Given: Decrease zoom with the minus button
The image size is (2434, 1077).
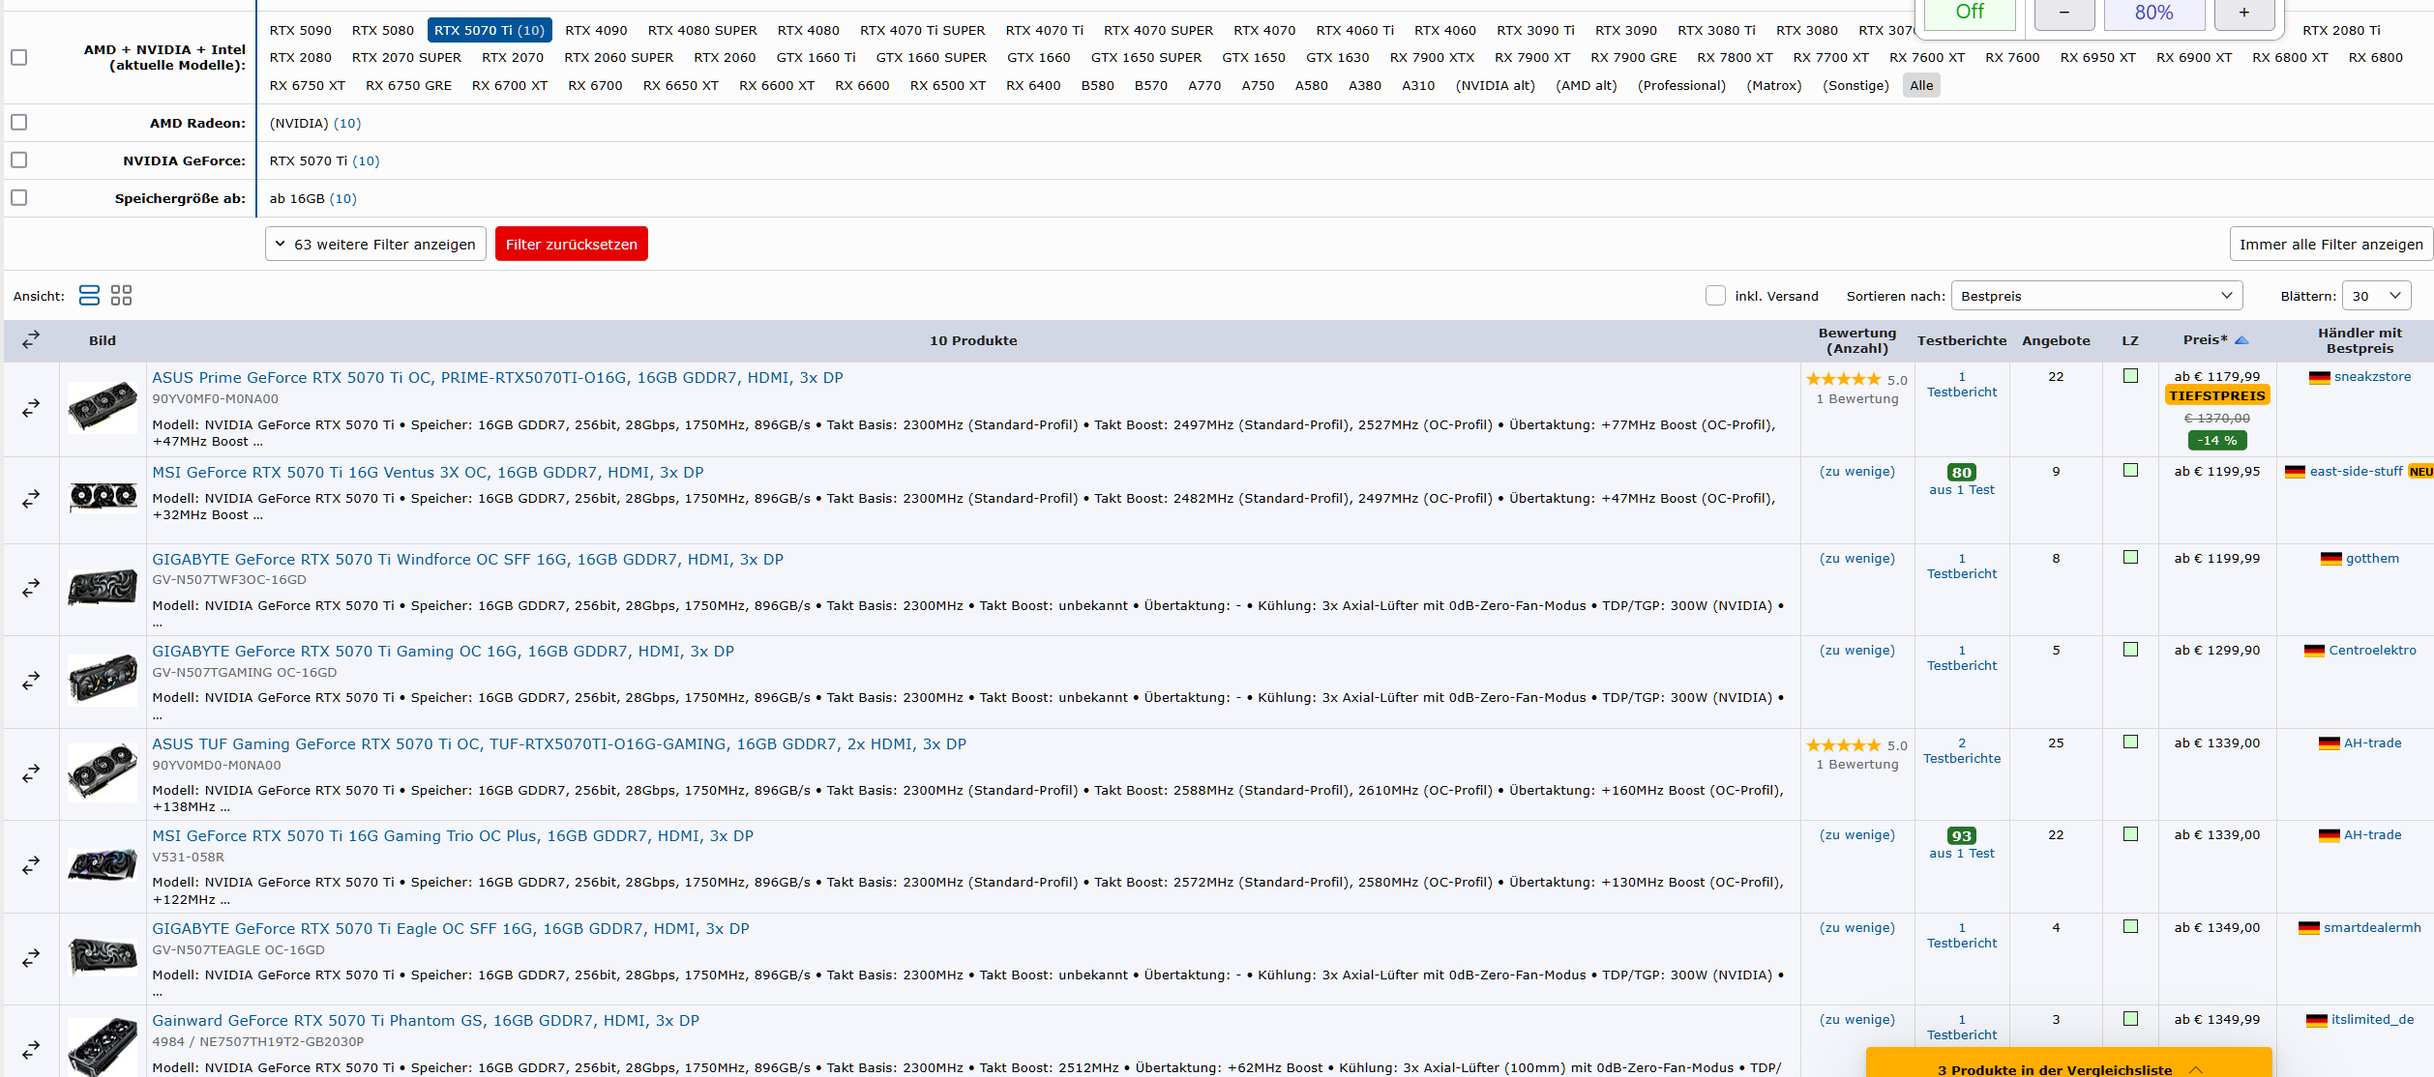Looking at the screenshot, I should (x=2064, y=13).
